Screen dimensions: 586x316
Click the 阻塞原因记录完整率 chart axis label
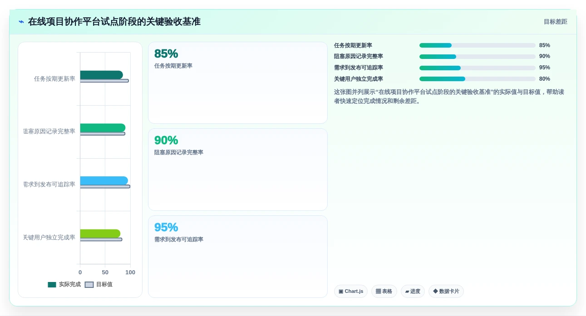pos(49,131)
